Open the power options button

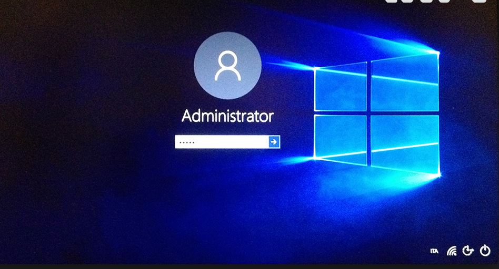(485, 251)
